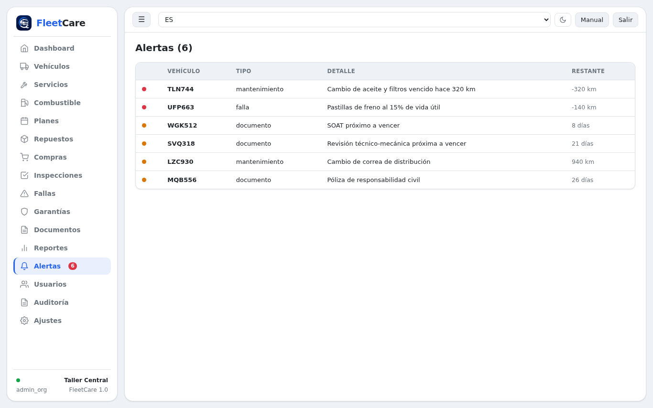
Task: Open the Vehículos section
Action: coord(62,66)
